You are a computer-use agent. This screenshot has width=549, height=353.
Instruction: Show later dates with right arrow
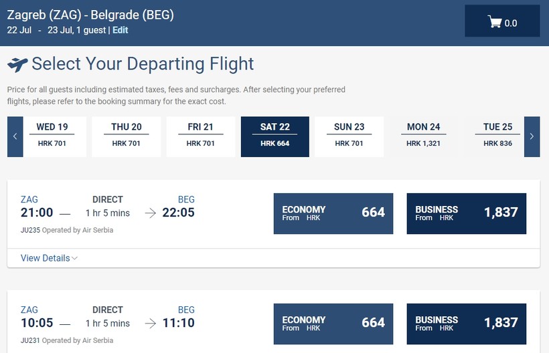[532, 136]
